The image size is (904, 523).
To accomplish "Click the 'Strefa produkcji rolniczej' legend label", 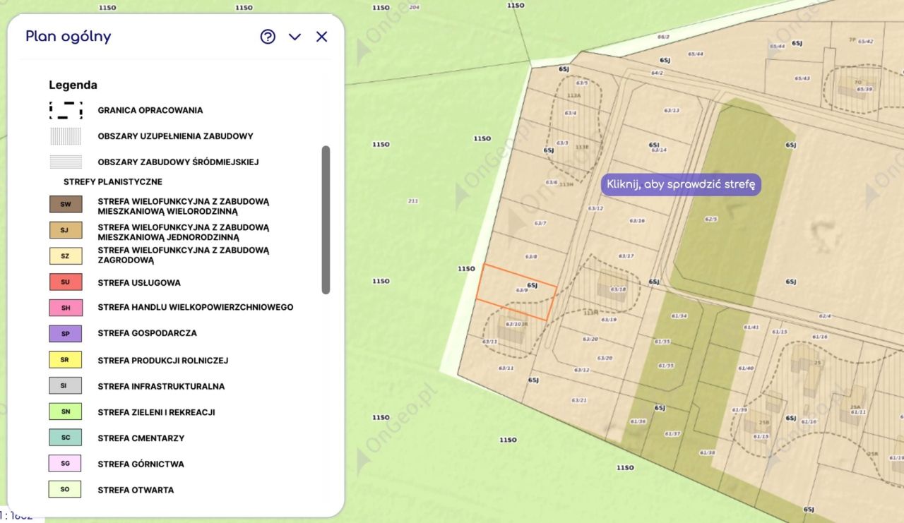I will (163, 360).
